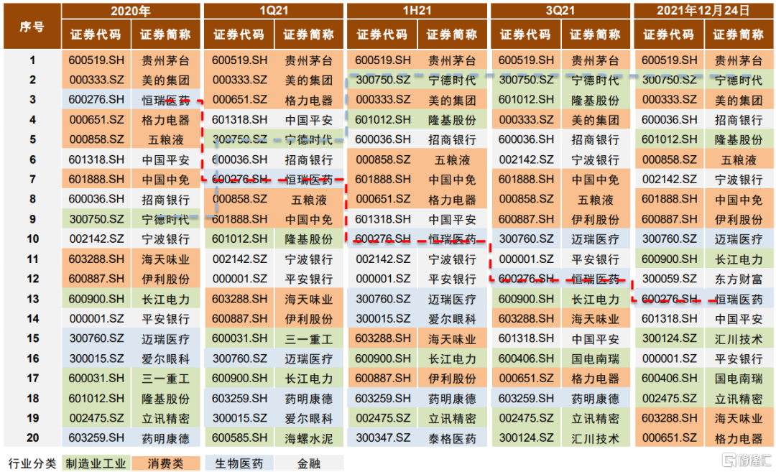The image size is (776, 472).
Task: Select 药明康德 in the 3Q21 column
Action: click(595, 399)
